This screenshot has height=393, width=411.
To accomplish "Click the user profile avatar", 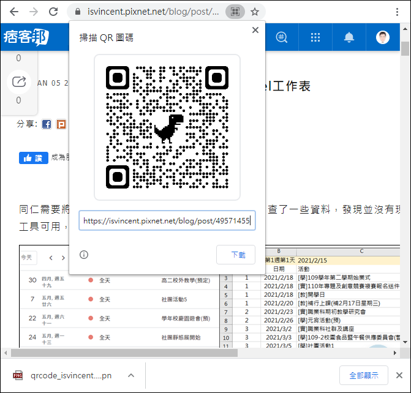I will tap(383, 37).
